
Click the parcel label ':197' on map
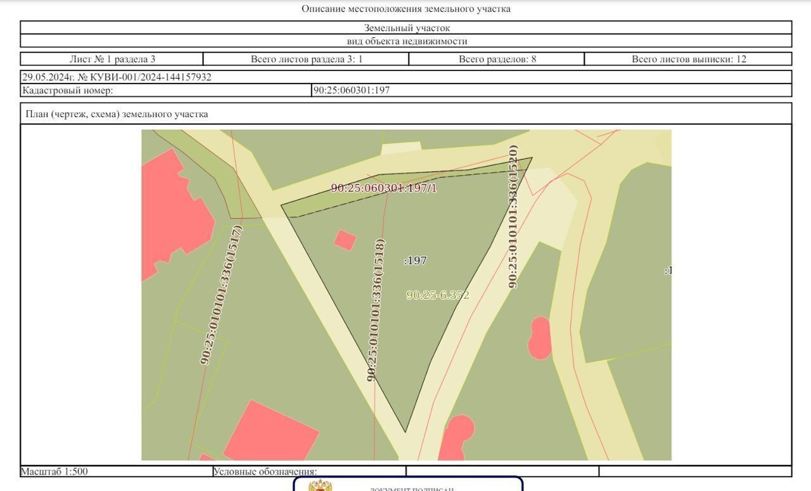(416, 260)
